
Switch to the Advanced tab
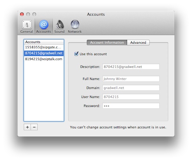coord(138,42)
